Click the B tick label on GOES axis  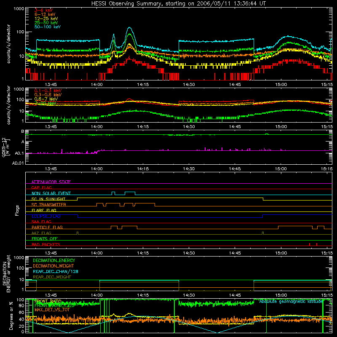tap(23, 131)
